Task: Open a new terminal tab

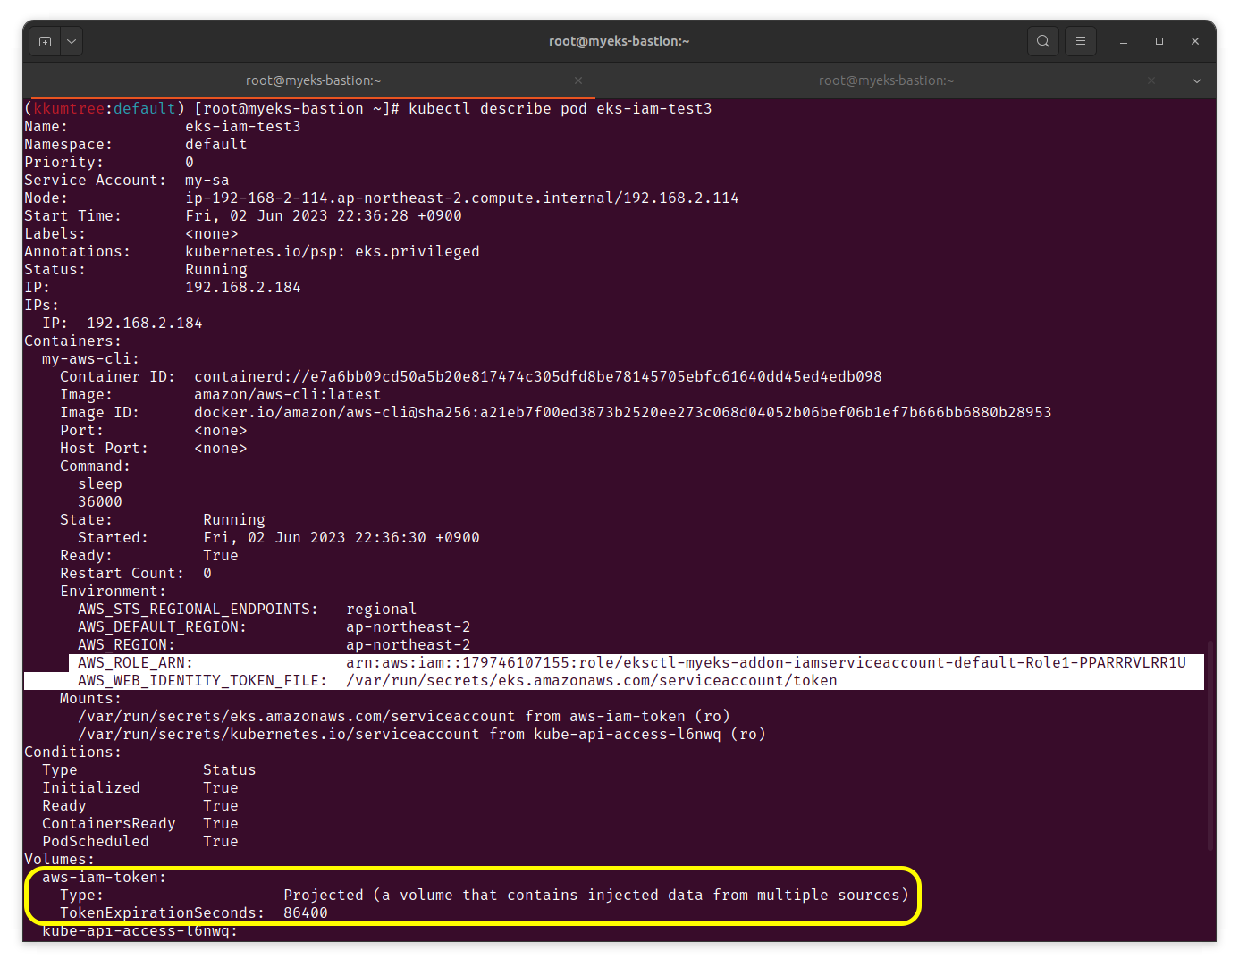Action: coord(46,41)
